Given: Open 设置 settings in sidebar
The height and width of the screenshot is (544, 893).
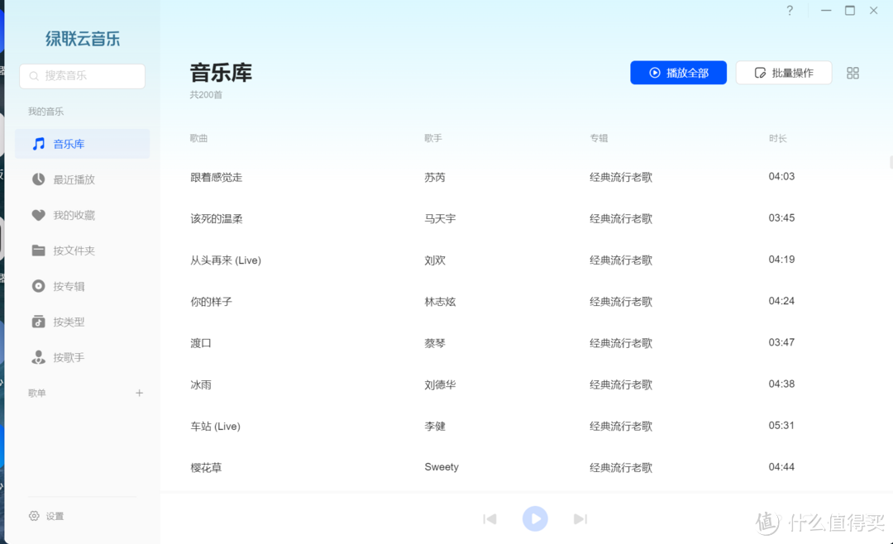Looking at the screenshot, I should (46, 516).
